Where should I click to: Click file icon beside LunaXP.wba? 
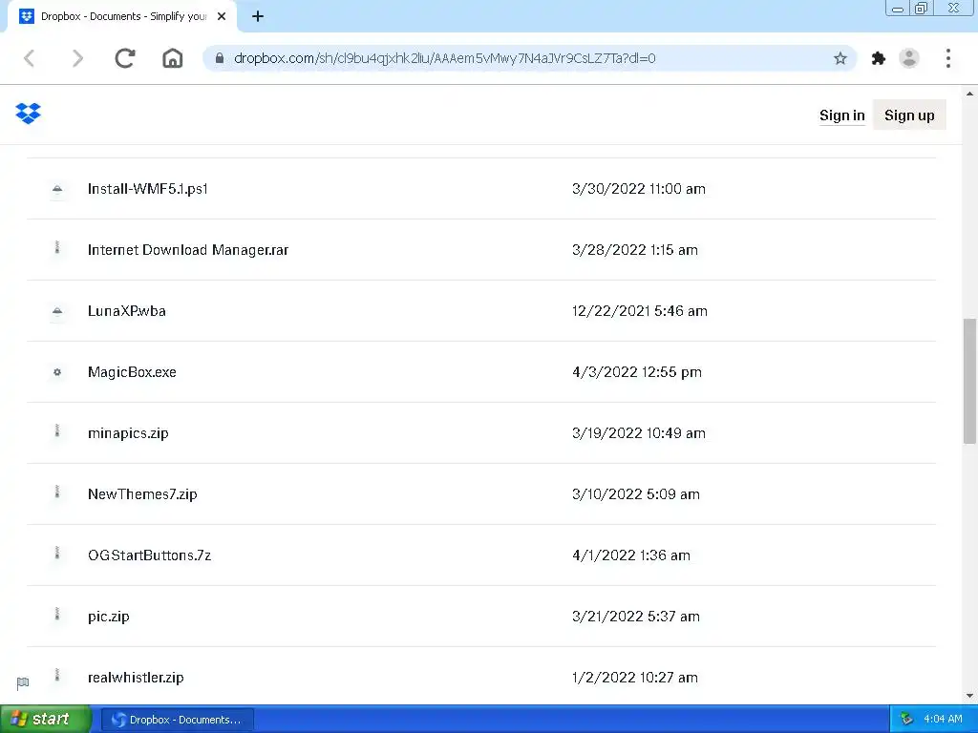coord(57,310)
